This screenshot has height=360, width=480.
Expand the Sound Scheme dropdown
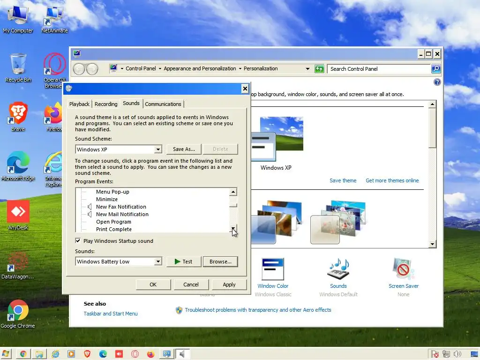[158, 150]
